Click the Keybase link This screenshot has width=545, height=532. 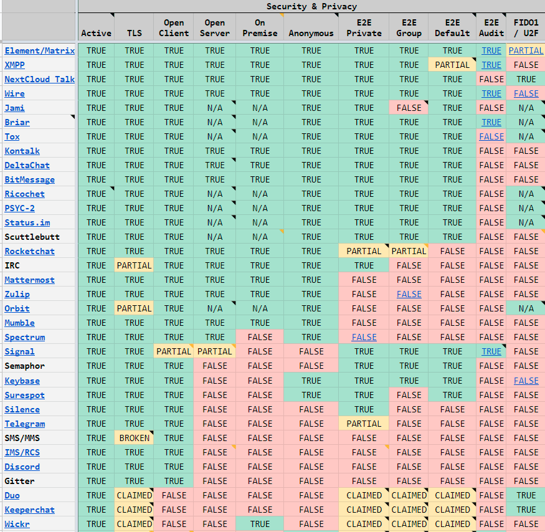22,381
